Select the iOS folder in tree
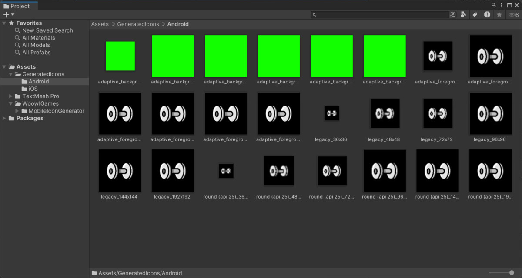This screenshot has height=278, width=522. (x=33, y=89)
